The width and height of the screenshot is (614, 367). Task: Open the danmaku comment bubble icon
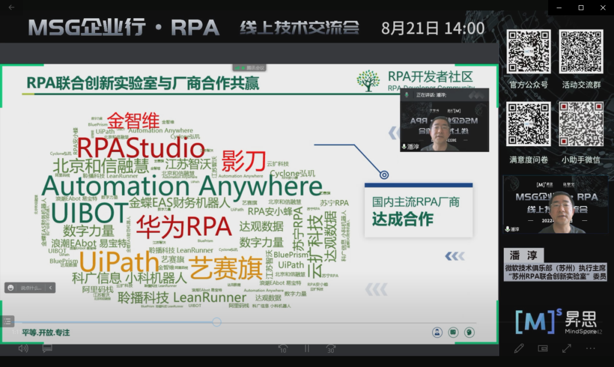[48, 348]
